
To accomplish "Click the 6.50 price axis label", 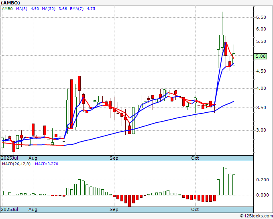I will pos(261,17).
